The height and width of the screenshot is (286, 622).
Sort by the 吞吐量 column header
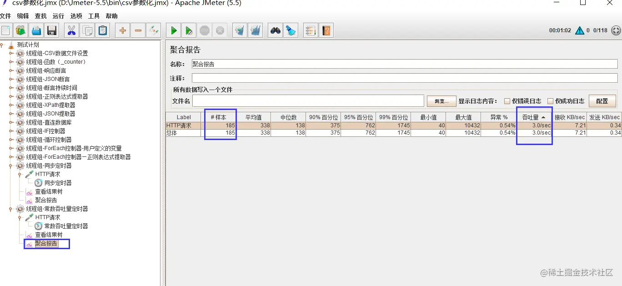pos(534,117)
